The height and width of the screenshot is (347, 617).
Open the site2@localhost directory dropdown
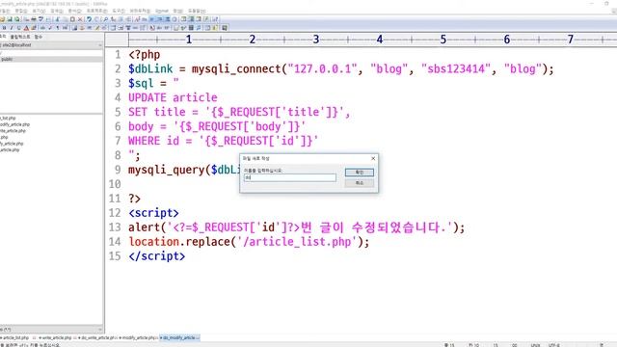click(x=100, y=45)
